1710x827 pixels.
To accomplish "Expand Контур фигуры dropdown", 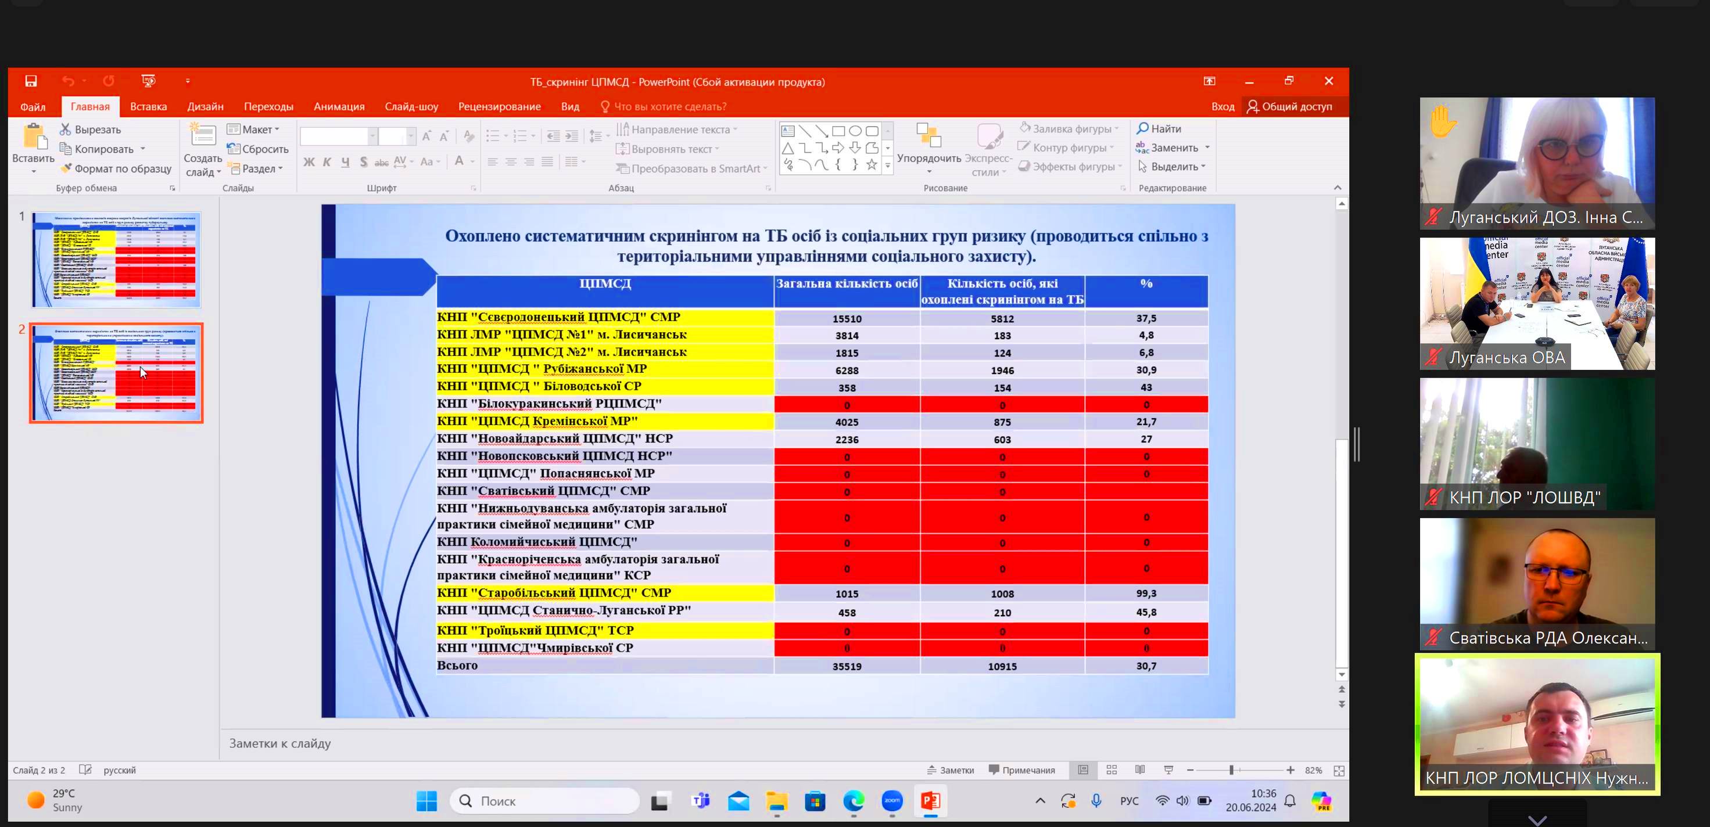I will click(x=1112, y=148).
